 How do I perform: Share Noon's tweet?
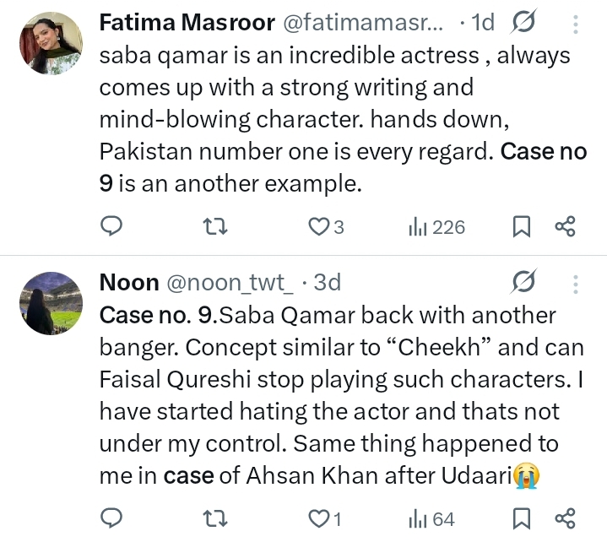tap(565, 517)
